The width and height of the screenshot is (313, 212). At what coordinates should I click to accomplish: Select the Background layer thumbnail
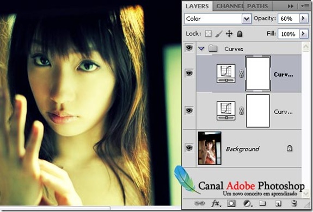click(x=210, y=148)
